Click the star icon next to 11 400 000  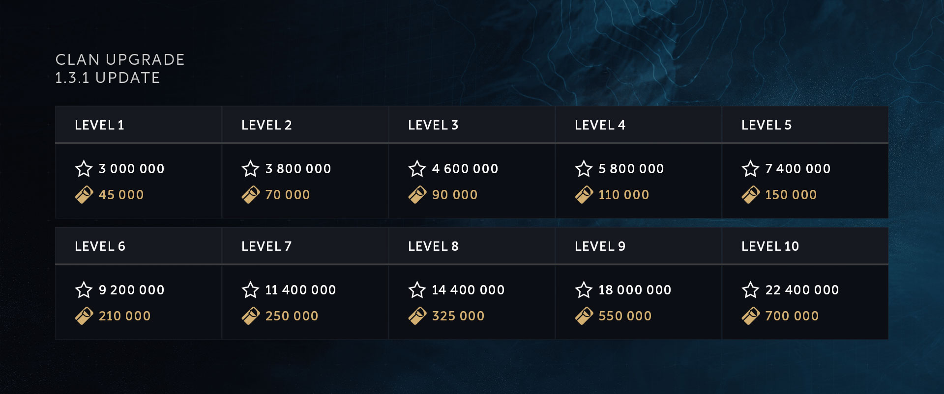pyautogui.click(x=250, y=290)
